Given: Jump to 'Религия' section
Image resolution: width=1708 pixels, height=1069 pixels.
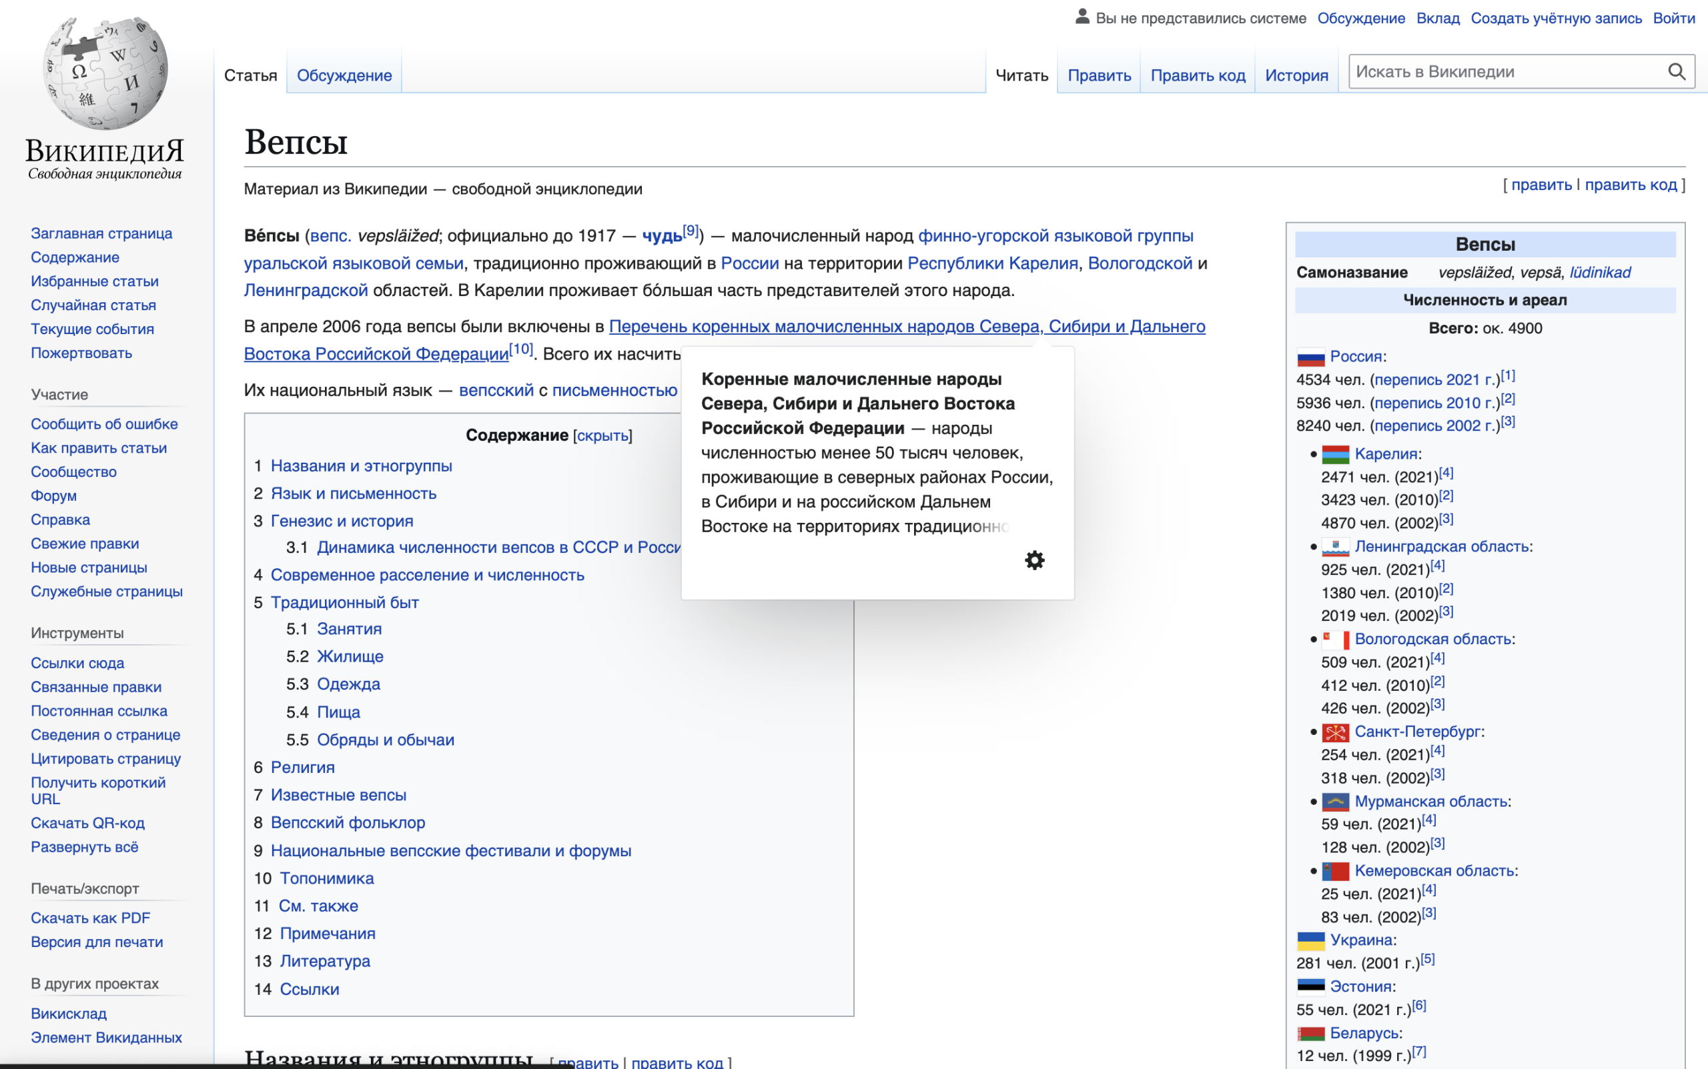Looking at the screenshot, I should click(x=303, y=767).
